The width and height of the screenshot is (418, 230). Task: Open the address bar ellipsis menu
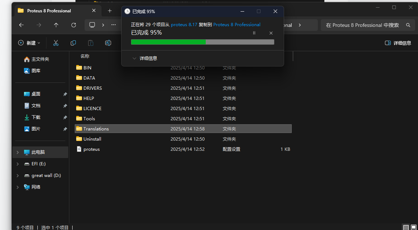point(114,25)
